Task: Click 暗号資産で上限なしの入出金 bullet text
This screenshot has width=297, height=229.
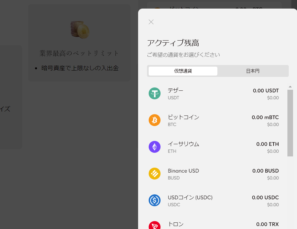Action: 80,68
